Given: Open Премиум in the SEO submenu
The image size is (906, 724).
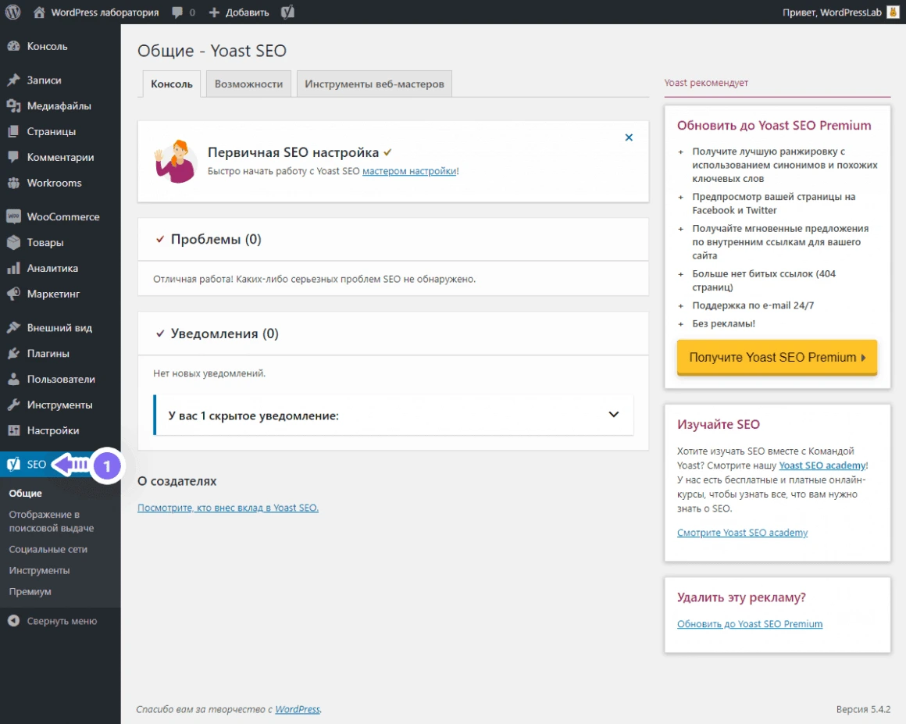Looking at the screenshot, I should tap(30, 591).
